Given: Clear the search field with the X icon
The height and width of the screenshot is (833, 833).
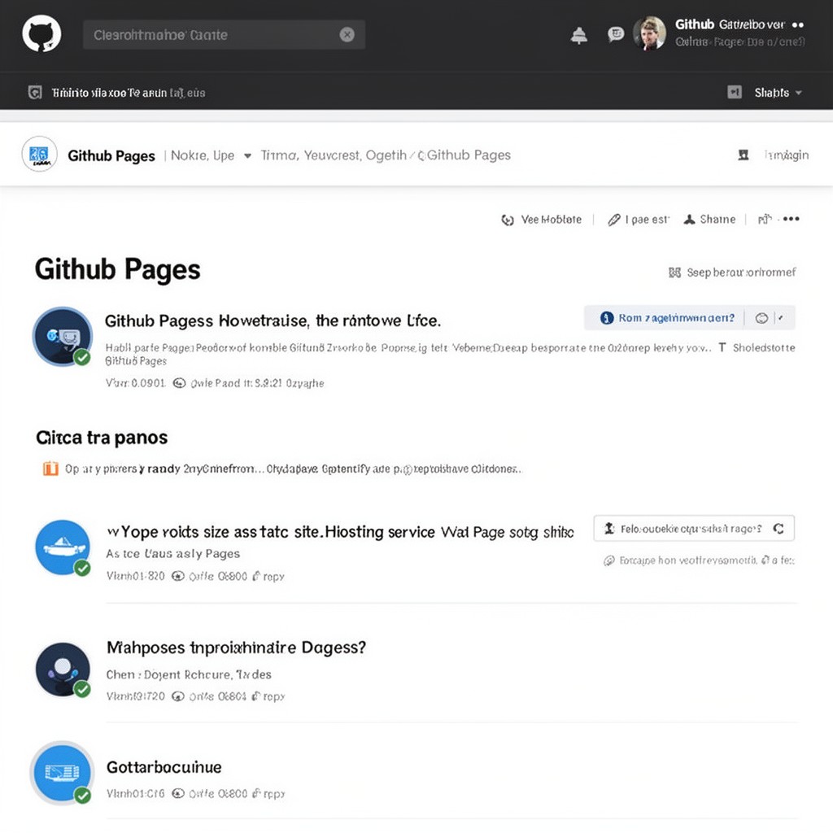Looking at the screenshot, I should tap(347, 34).
